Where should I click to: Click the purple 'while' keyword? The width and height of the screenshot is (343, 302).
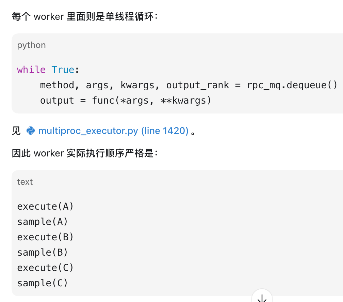pos(31,70)
